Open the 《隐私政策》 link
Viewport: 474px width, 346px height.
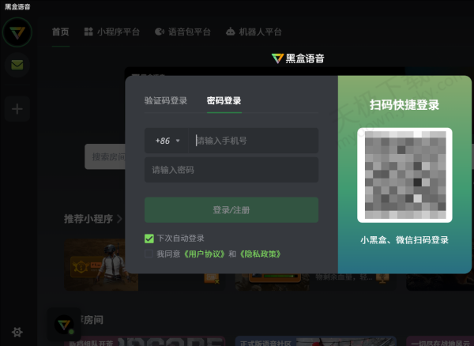point(261,254)
